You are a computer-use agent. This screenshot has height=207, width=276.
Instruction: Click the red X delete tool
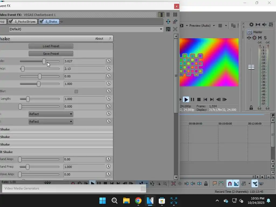point(173,184)
